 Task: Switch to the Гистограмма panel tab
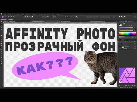(122, 21)
